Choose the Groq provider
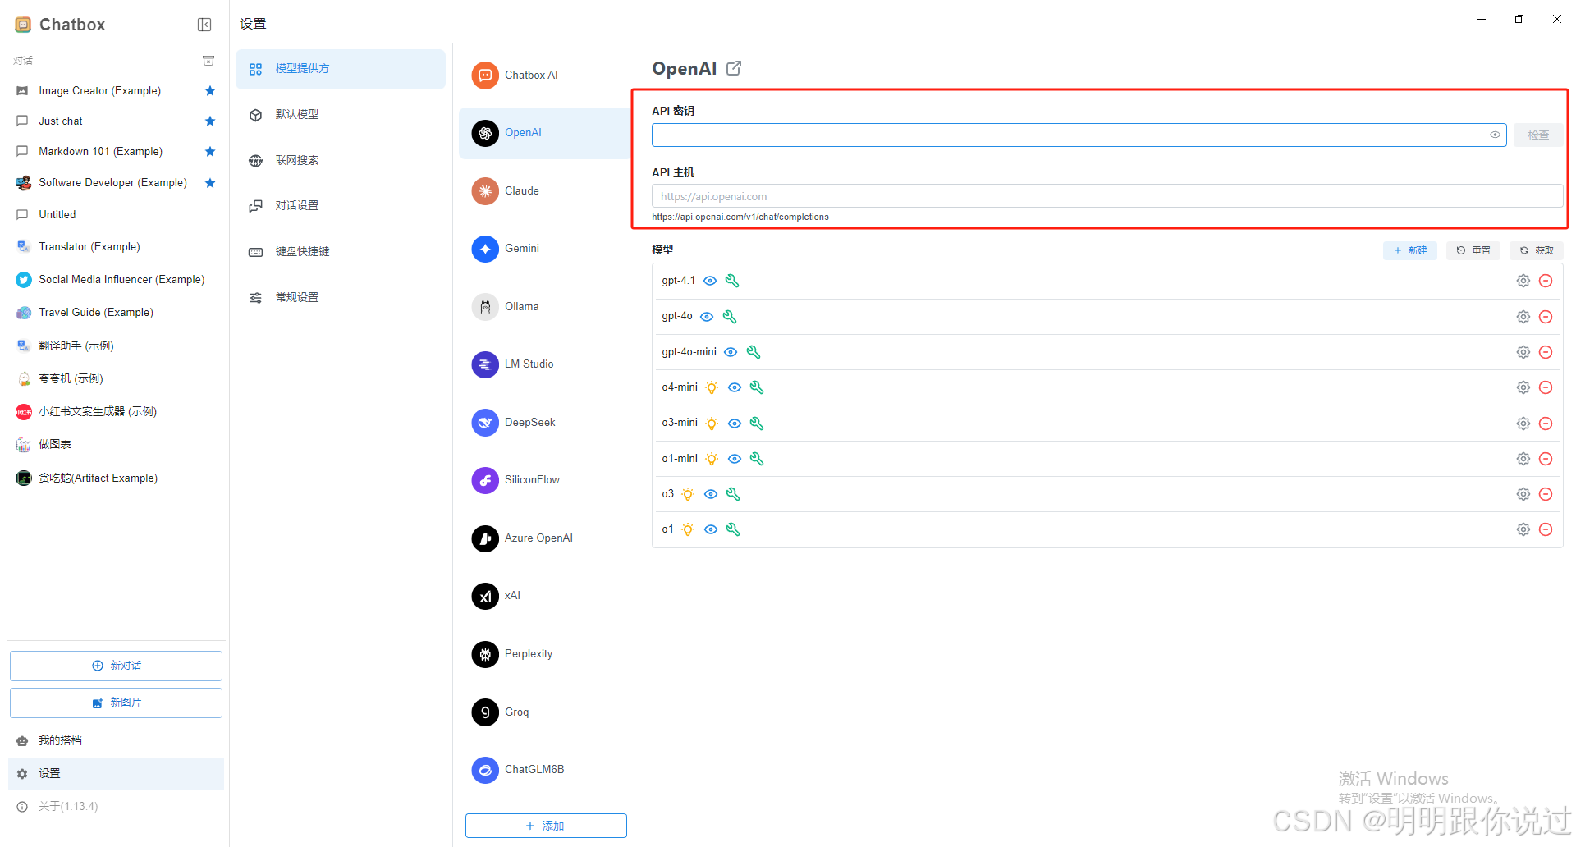This screenshot has width=1576, height=847. click(x=545, y=712)
